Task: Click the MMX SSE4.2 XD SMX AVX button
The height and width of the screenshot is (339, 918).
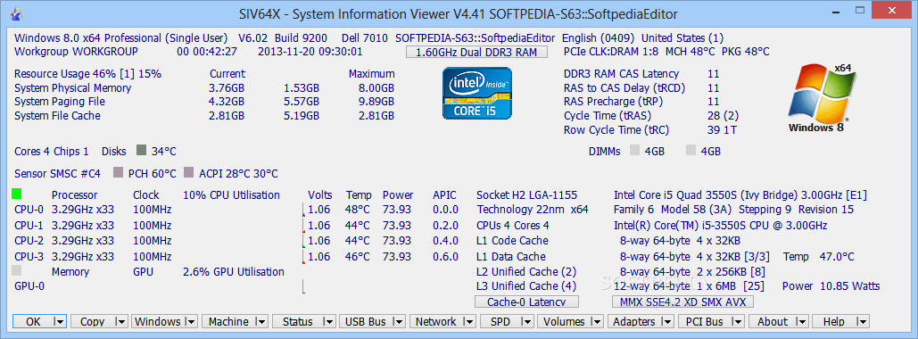Action: tap(682, 302)
